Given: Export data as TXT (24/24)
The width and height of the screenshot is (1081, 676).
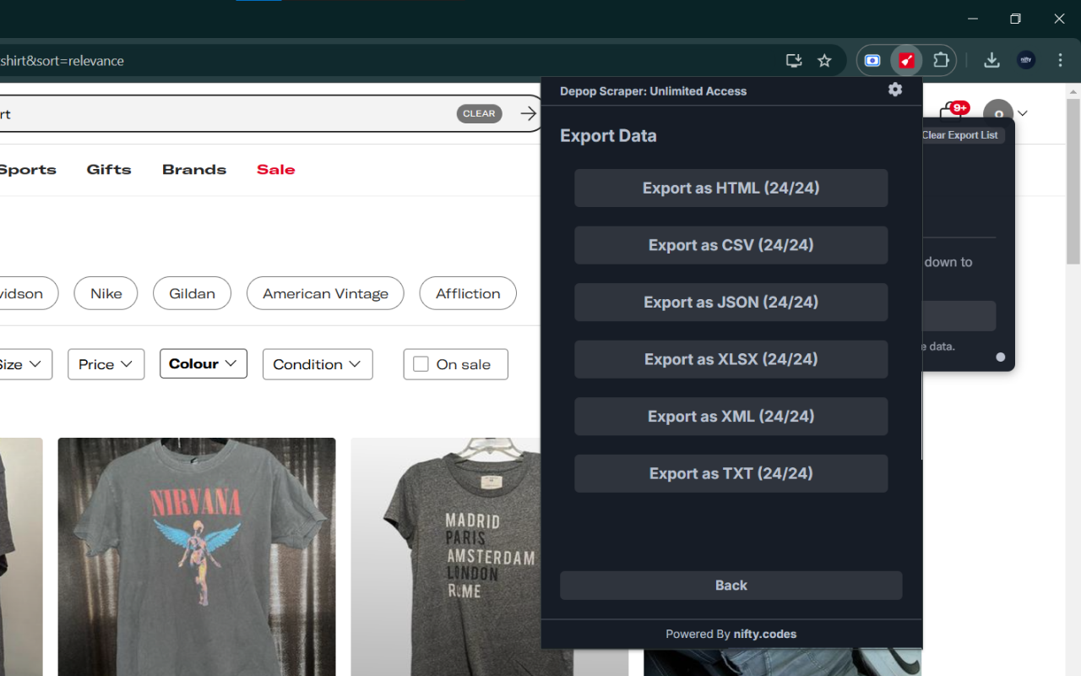Looking at the screenshot, I should click(731, 473).
